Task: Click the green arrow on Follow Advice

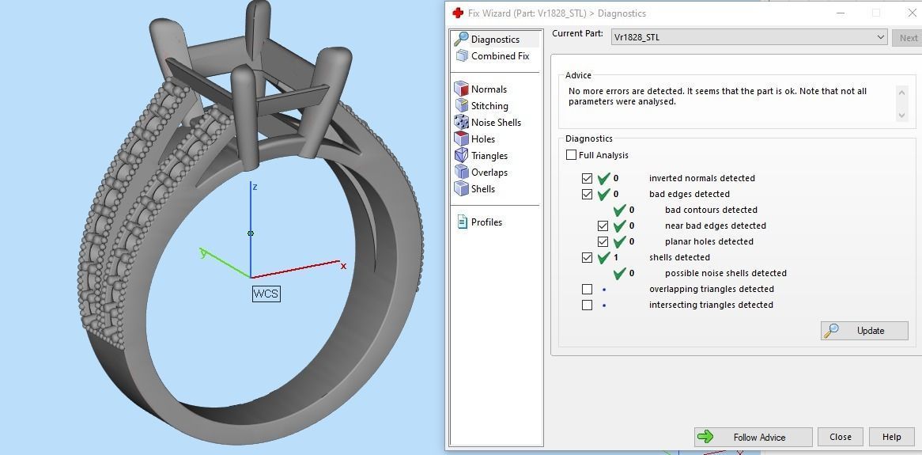Action: tap(705, 438)
